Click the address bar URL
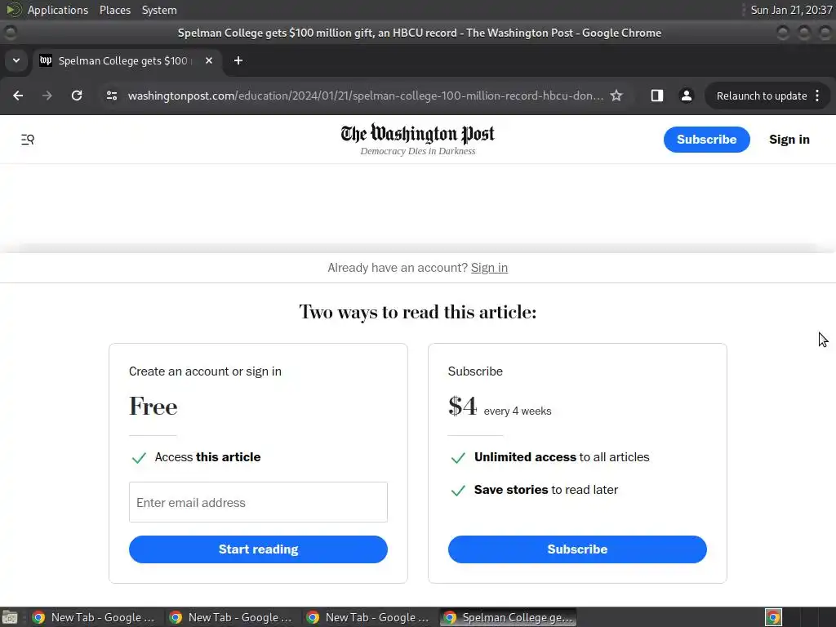The height and width of the screenshot is (627, 836). tap(365, 96)
